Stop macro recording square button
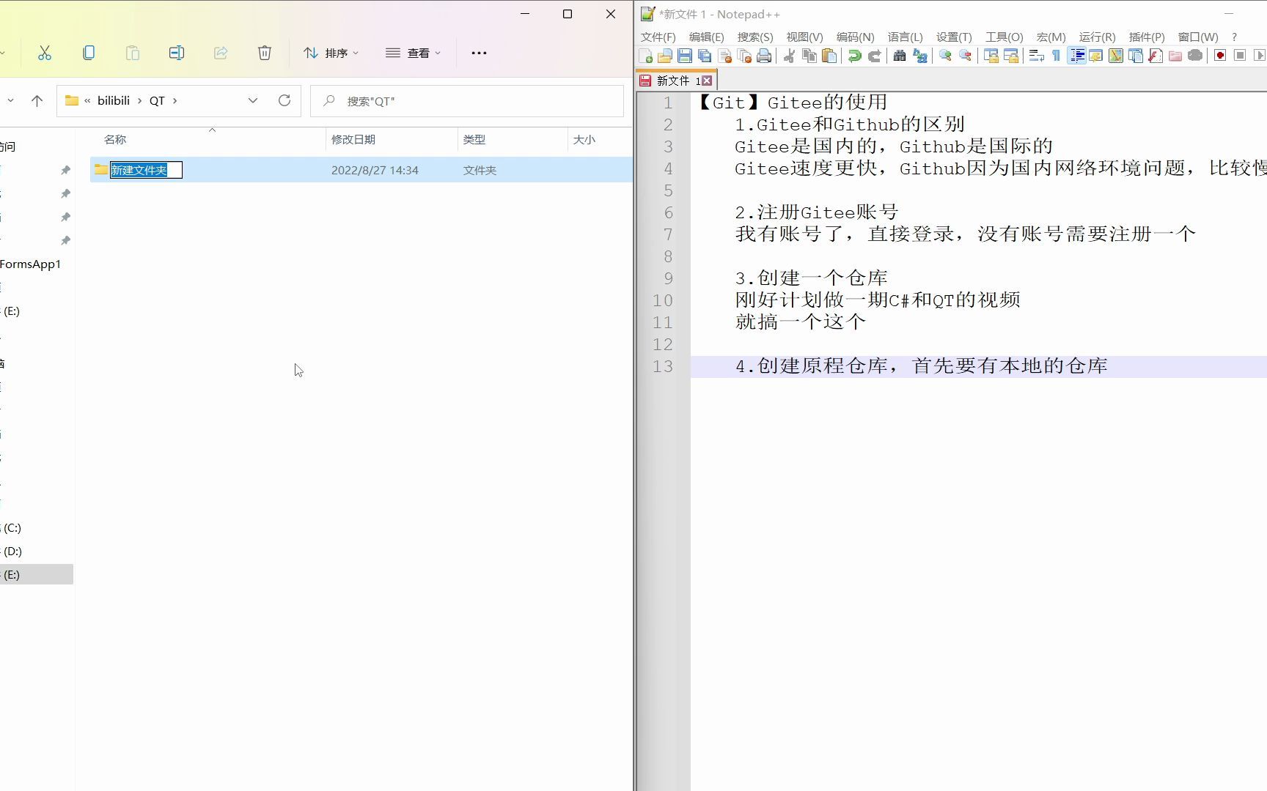Screen dimensions: 1267x791 pyautogui.click(x=1240, y=56)
